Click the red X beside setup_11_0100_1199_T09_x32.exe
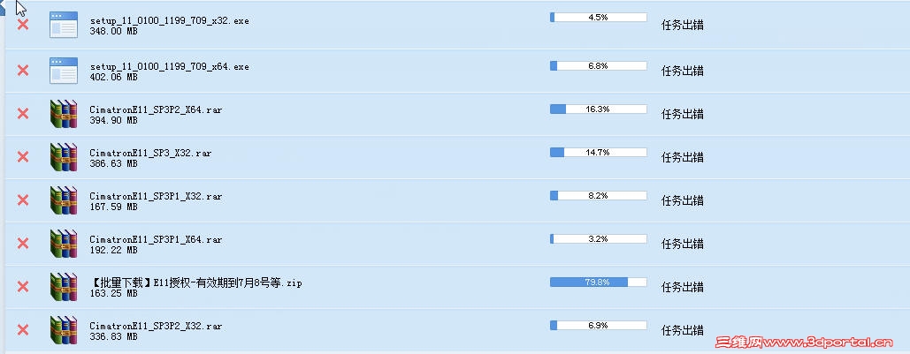The image size is (910, 354). tap(23, 25)
